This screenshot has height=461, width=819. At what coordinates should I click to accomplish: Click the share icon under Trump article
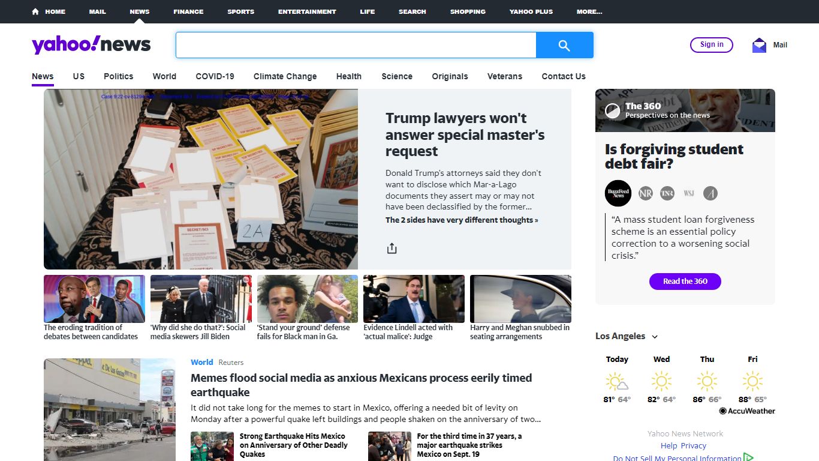(x=392, y=248)
